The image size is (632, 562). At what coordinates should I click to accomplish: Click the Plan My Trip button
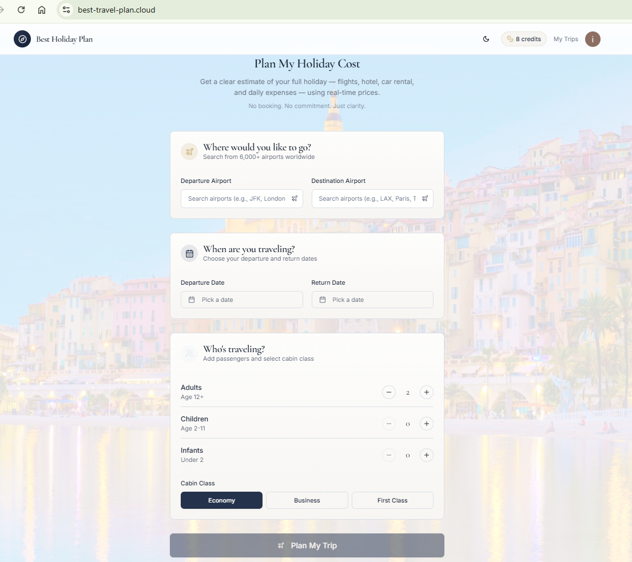[307, 545]
